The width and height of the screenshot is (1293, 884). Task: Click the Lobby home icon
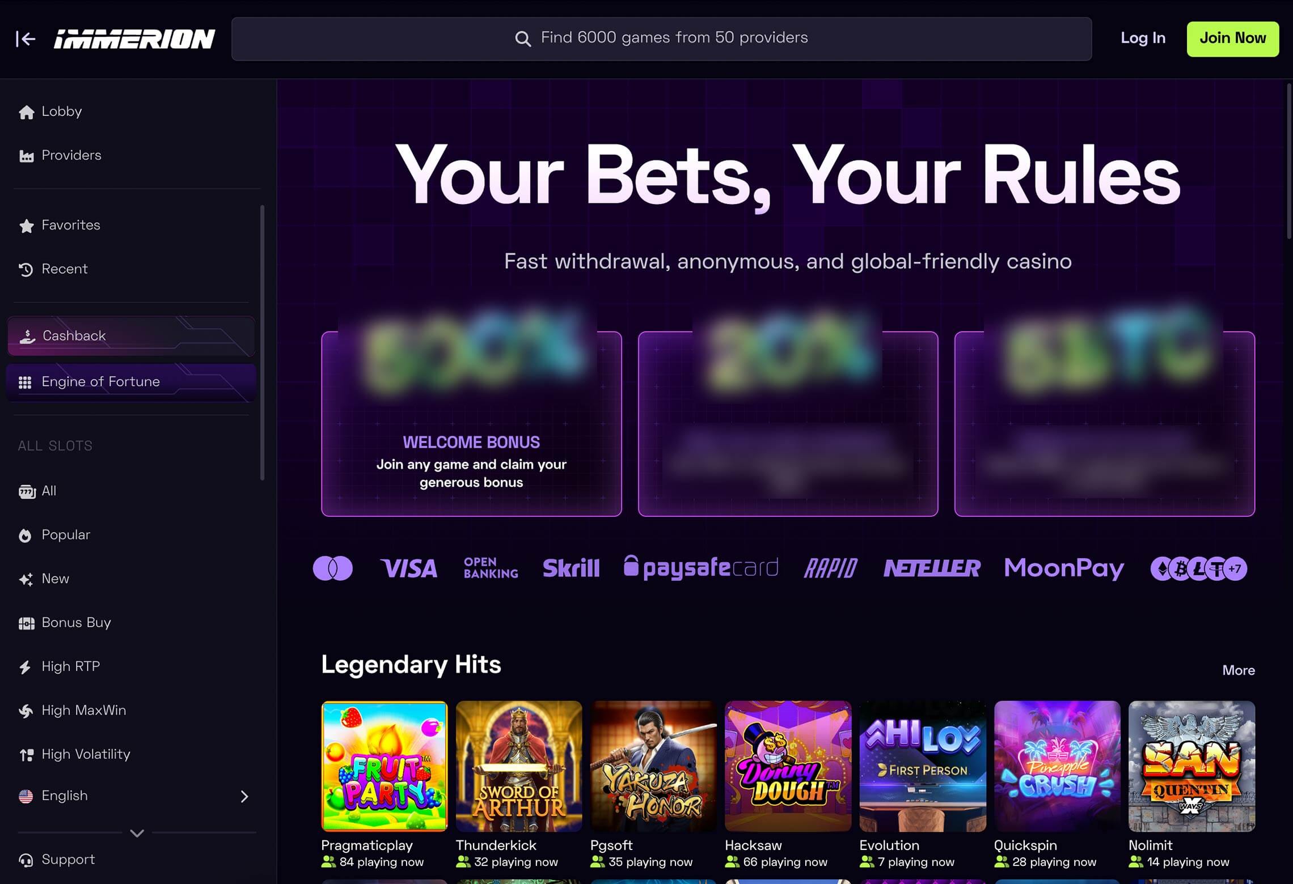pos(26,112)
